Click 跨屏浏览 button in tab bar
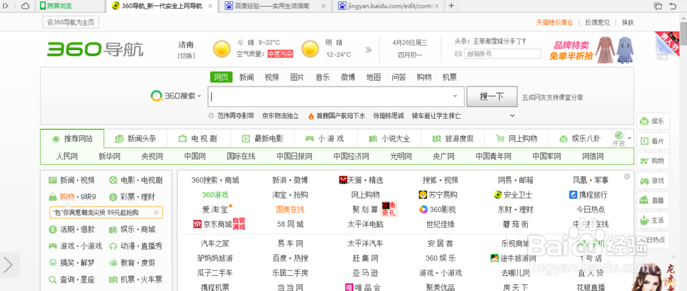The image size is (687, 291). (56, 6)
